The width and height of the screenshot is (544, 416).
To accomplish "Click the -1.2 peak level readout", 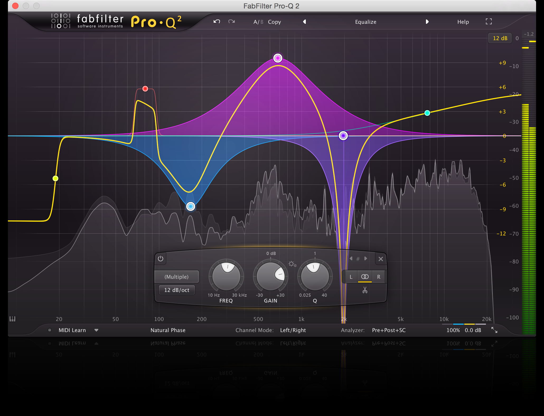I will point(529,34).
